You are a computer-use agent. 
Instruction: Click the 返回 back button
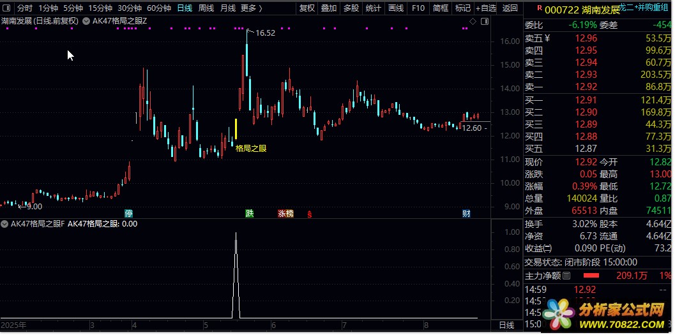click(x=510, y=8)
